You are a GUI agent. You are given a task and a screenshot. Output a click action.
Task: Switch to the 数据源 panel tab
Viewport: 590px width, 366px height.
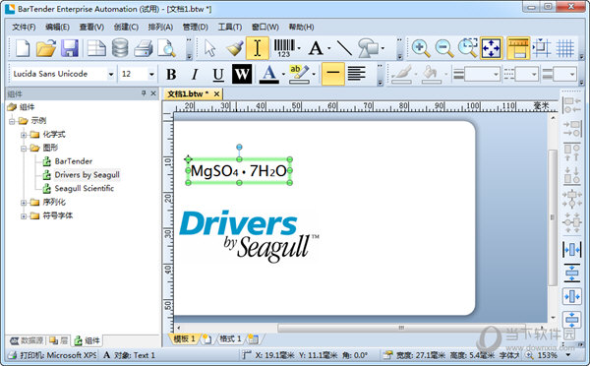click(x=27, y=340)
